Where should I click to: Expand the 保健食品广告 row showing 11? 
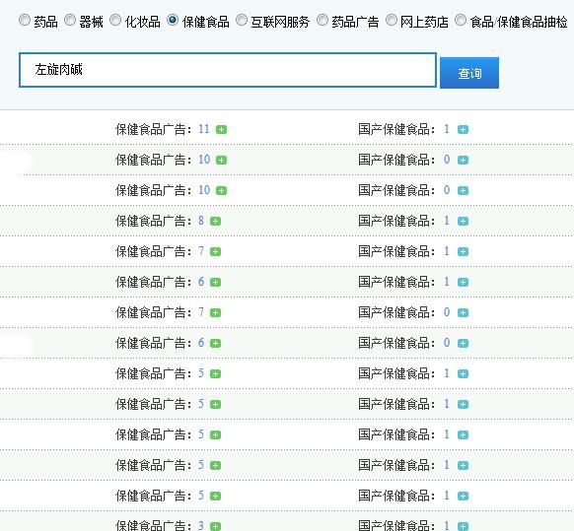221,129
